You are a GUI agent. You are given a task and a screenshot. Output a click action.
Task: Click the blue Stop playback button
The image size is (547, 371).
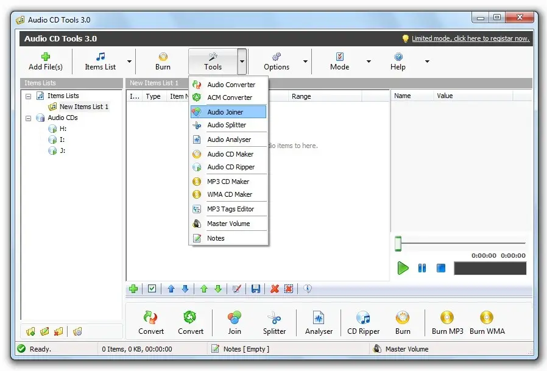point(441,268)
